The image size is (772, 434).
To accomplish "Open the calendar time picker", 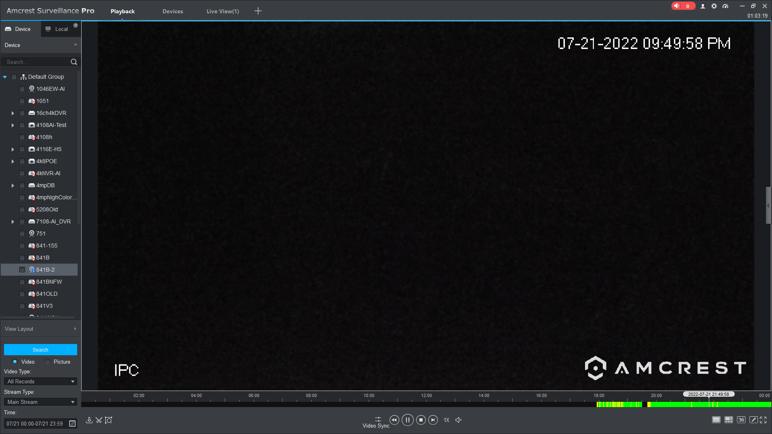I will [72, 424].
